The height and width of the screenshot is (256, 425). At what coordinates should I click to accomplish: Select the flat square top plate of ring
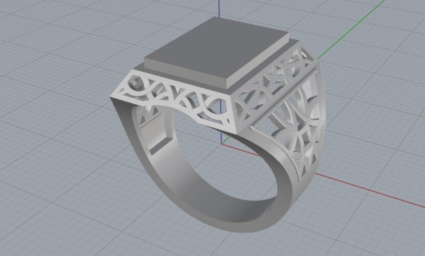coord(217,52)
